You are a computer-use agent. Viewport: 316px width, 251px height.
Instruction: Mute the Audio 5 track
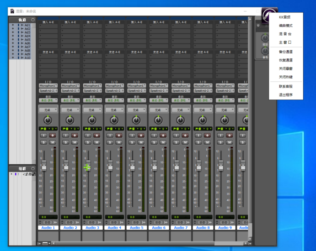coord(141,142)
